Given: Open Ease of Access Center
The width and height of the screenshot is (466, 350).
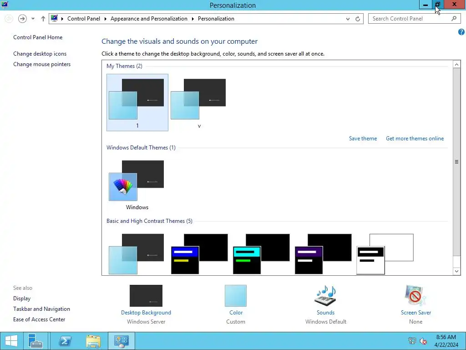Looking at the screenshot, I should pos(39,319).
